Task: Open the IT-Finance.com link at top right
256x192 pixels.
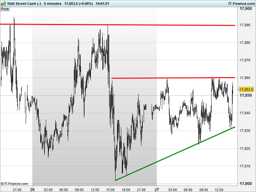Action: pyautogui.click(x=241, y=4)
